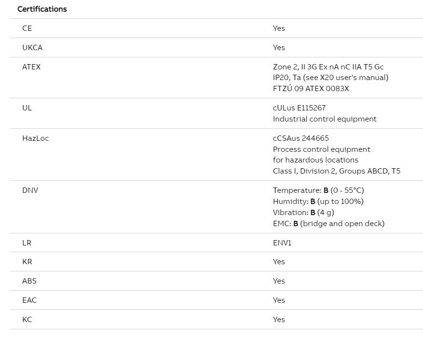Image resolution: width=423 pixels, height=337 pixels.
Task: Click the Yes value beside EAC
Action: (x=279, y=300)
